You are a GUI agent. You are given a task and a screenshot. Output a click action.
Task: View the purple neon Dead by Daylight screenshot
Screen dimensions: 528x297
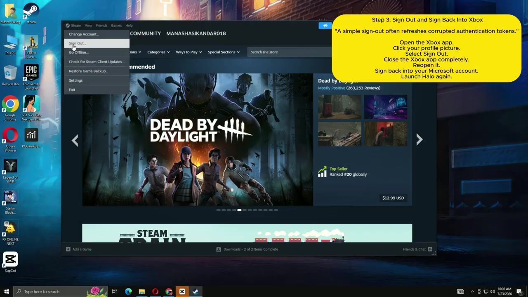pyautogui.click(x=386, y=107)
